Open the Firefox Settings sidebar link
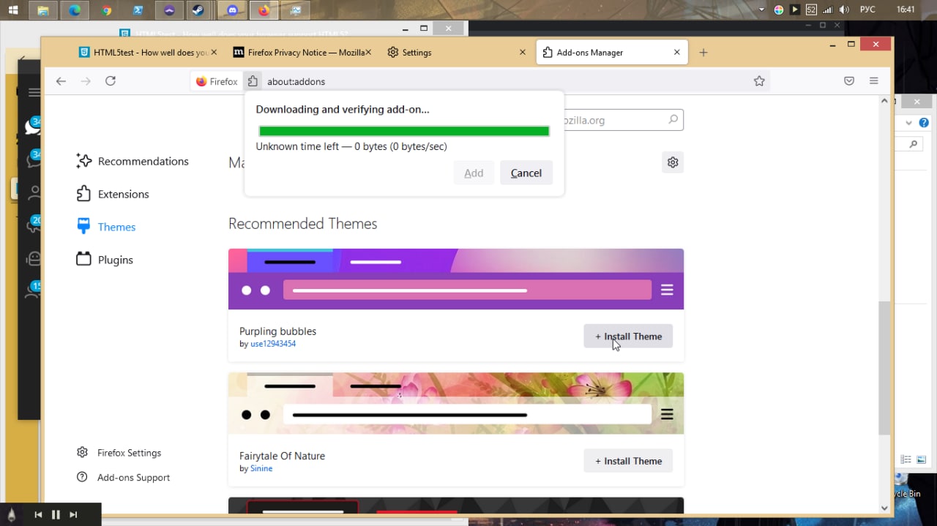Image resolution: width=937 pixels, height=526 pixels. coord(119,453)
